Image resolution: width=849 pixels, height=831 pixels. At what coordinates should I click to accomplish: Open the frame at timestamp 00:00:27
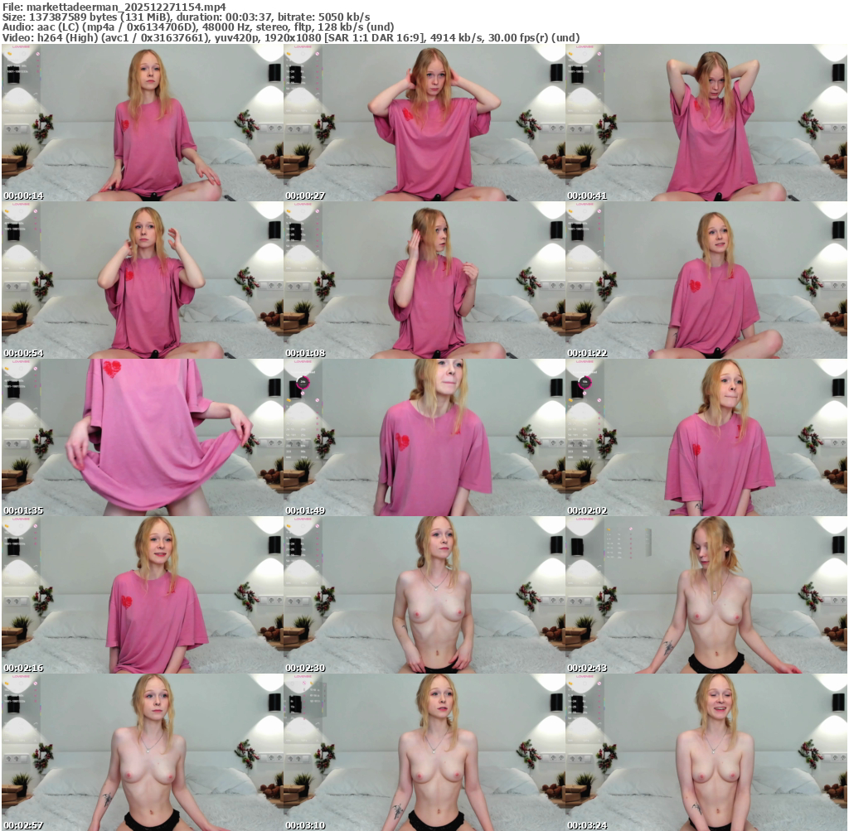tap(424, 123)
